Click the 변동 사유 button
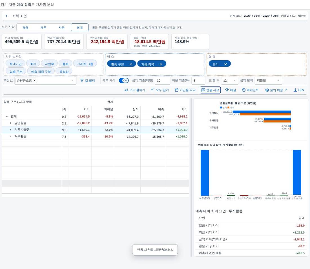 [210, 90]
